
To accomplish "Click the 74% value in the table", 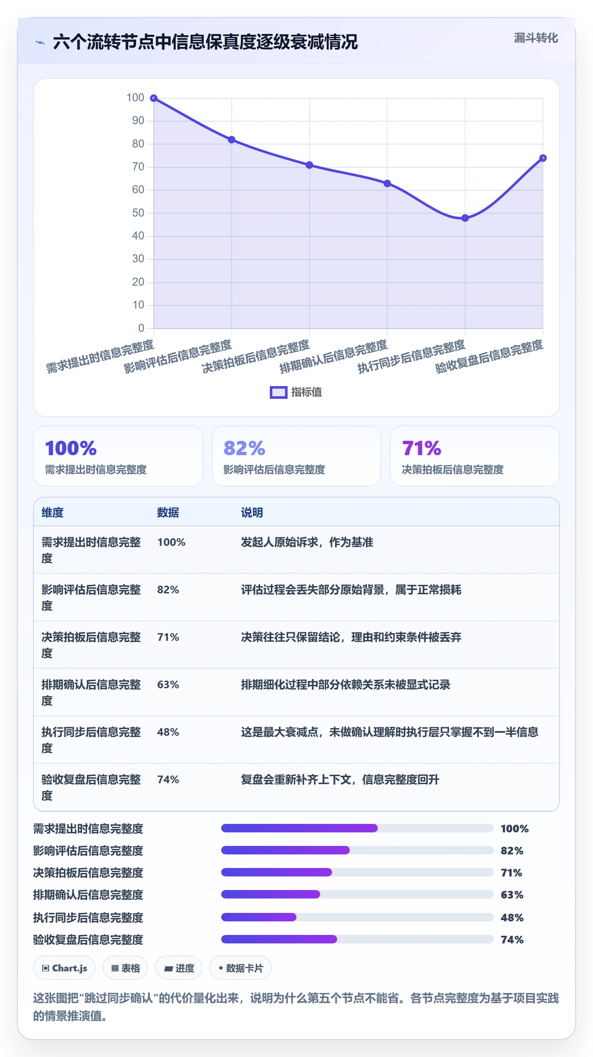I will 168,779.
